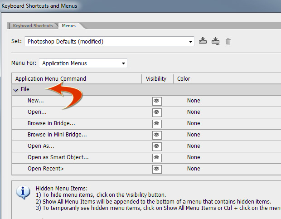Change color None for Open Recent>
Image resolution: width=281 pixels, height=219 pixels.
[194, 168]
